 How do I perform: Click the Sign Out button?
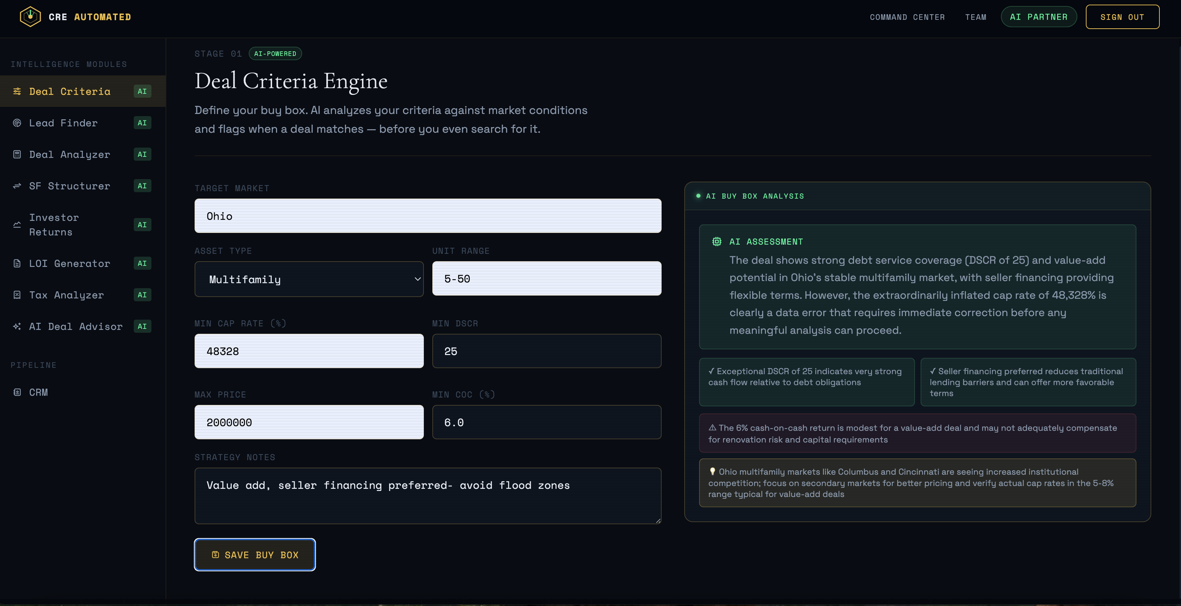pos(1122,17)
